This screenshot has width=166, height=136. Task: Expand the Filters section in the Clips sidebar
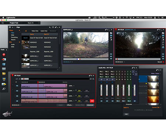coord(19,31)
